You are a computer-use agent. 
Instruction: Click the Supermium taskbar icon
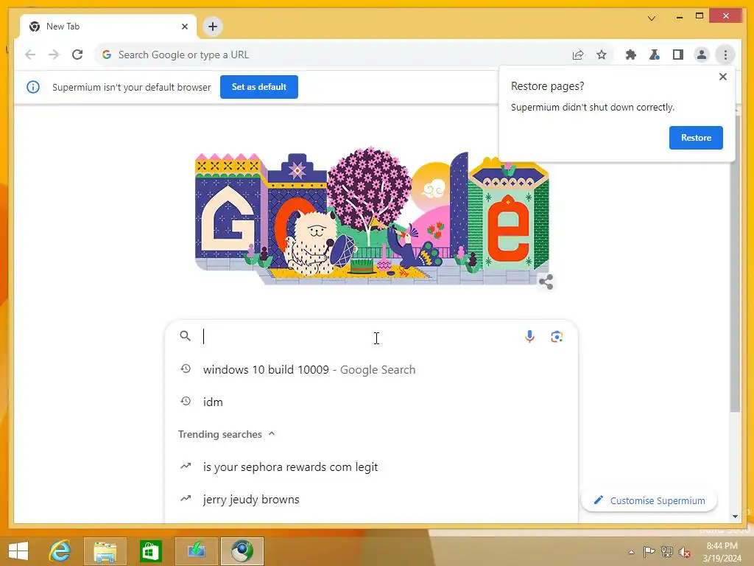242,551
